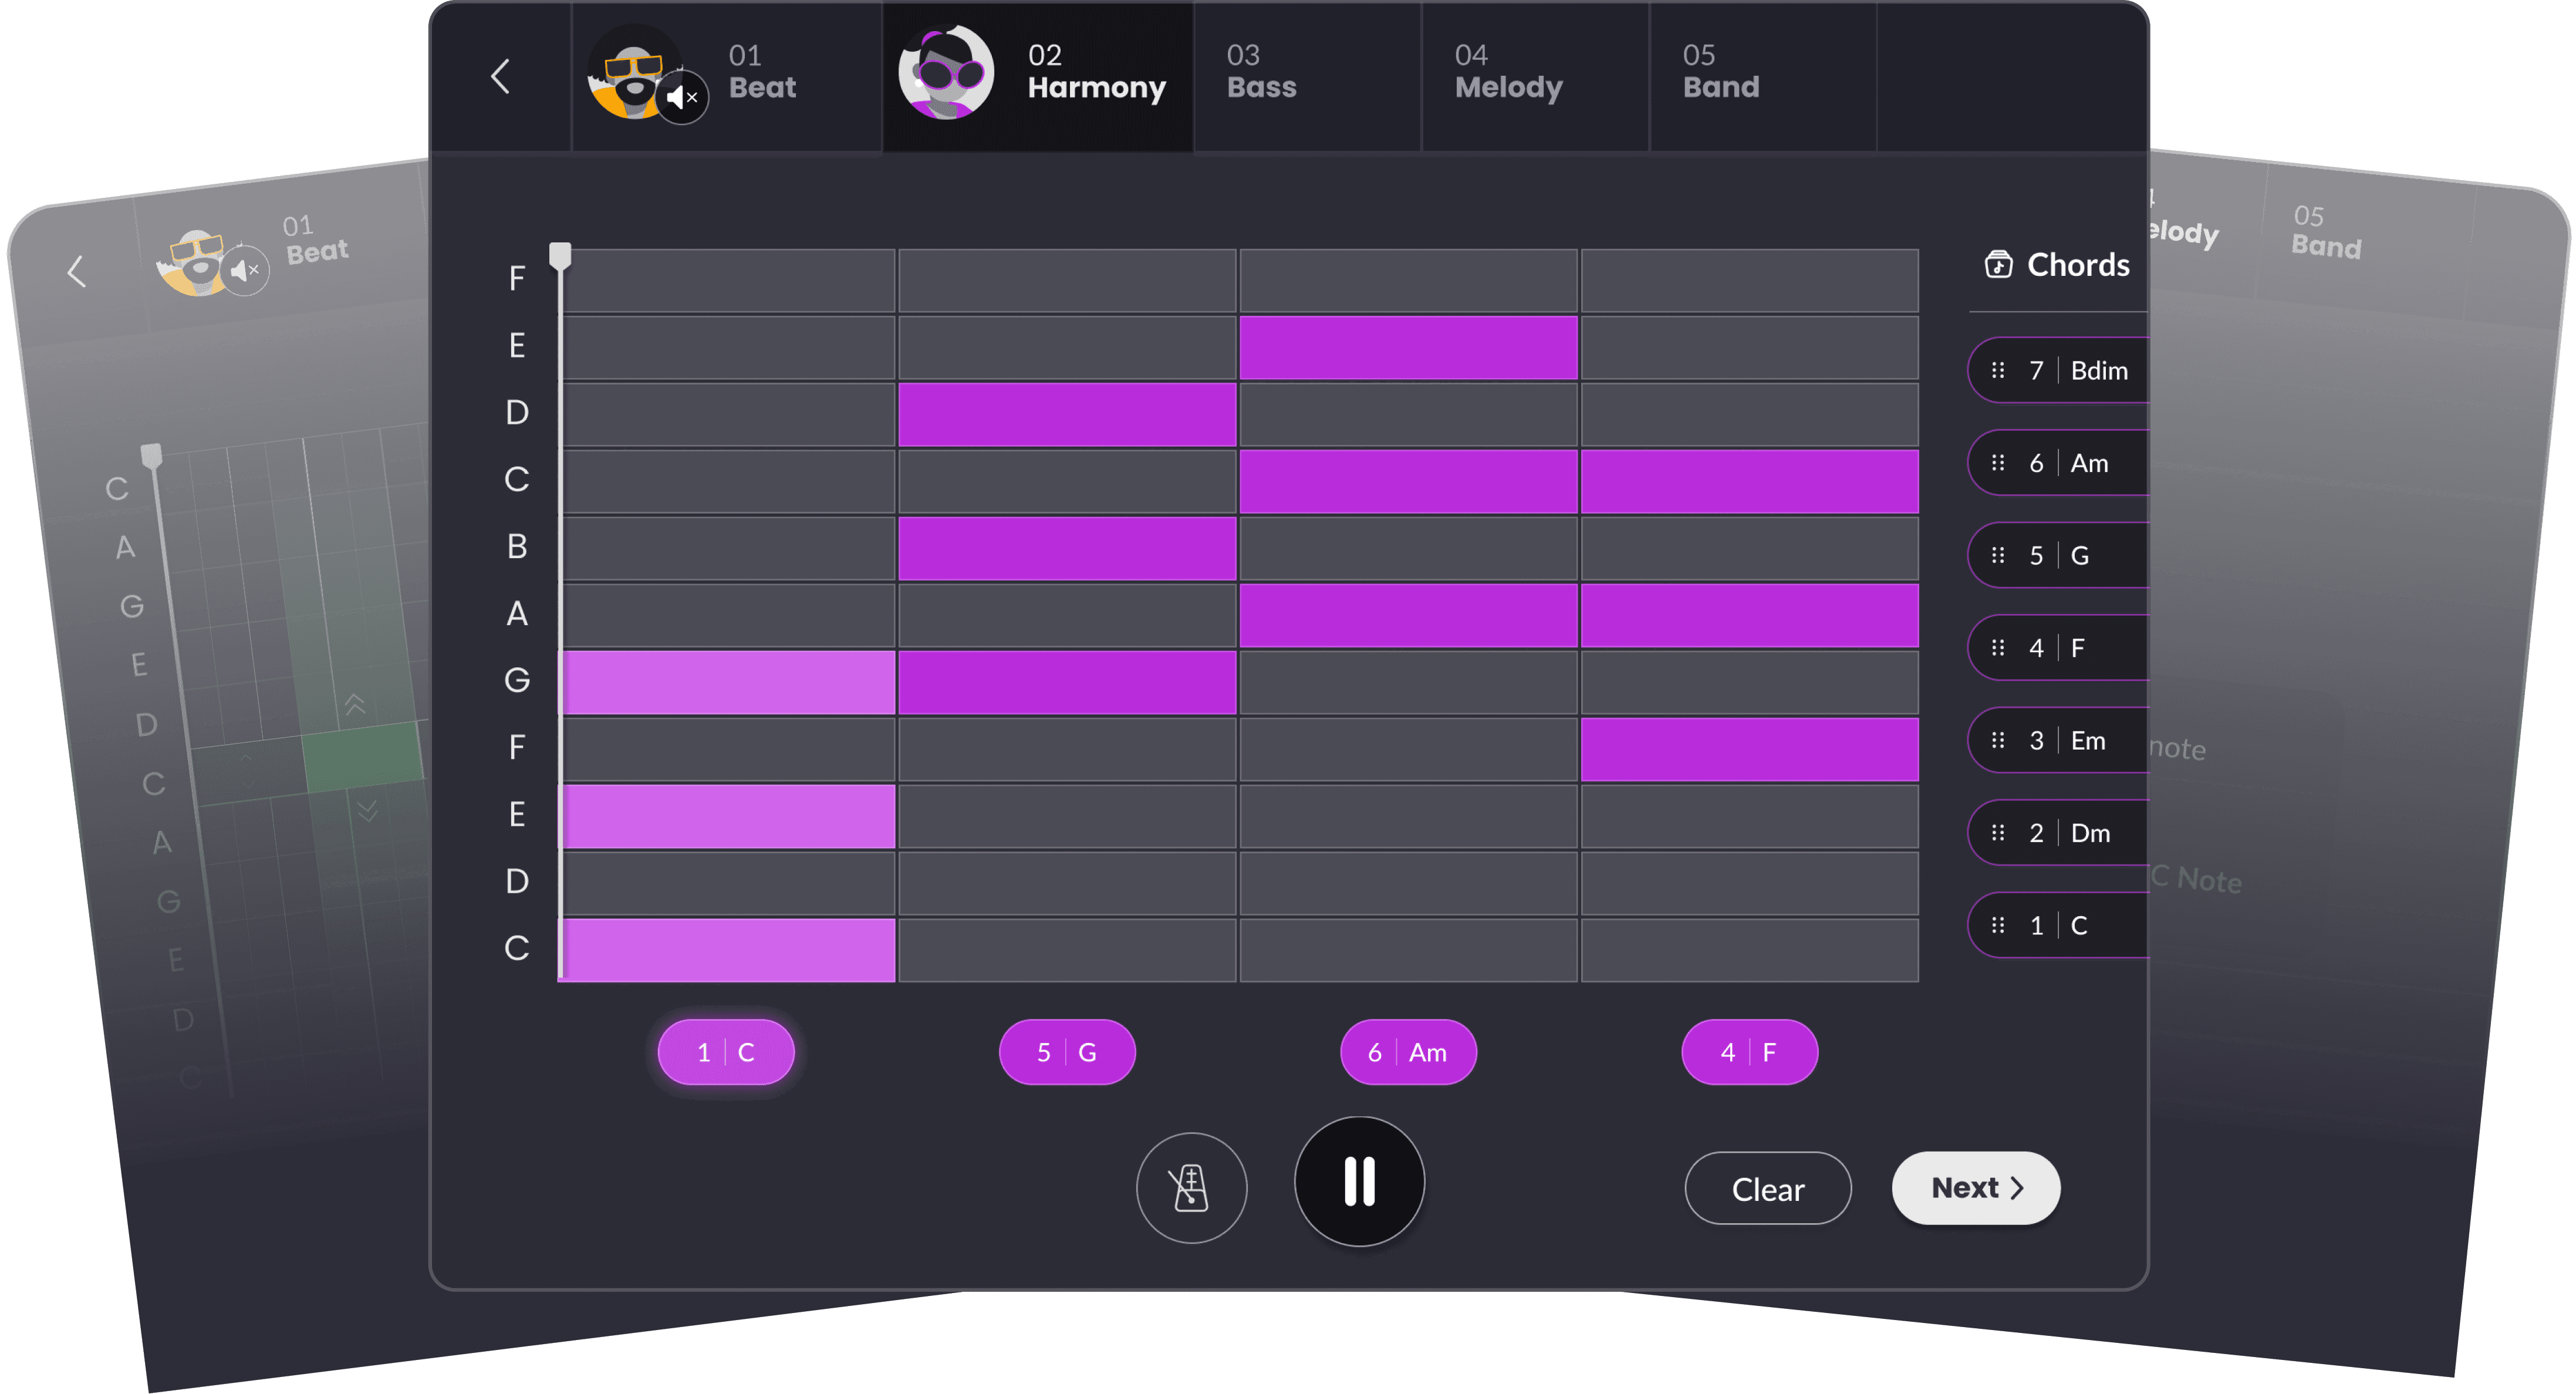The height and width of the screenshot is (1394, 2576).
Task: Click the drag handle on 7 Bdim chord
Action: [1997, 370]
